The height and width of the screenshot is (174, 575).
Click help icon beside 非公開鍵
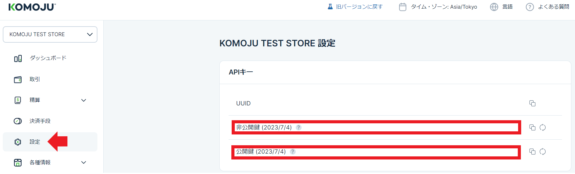tap(298, 127)
